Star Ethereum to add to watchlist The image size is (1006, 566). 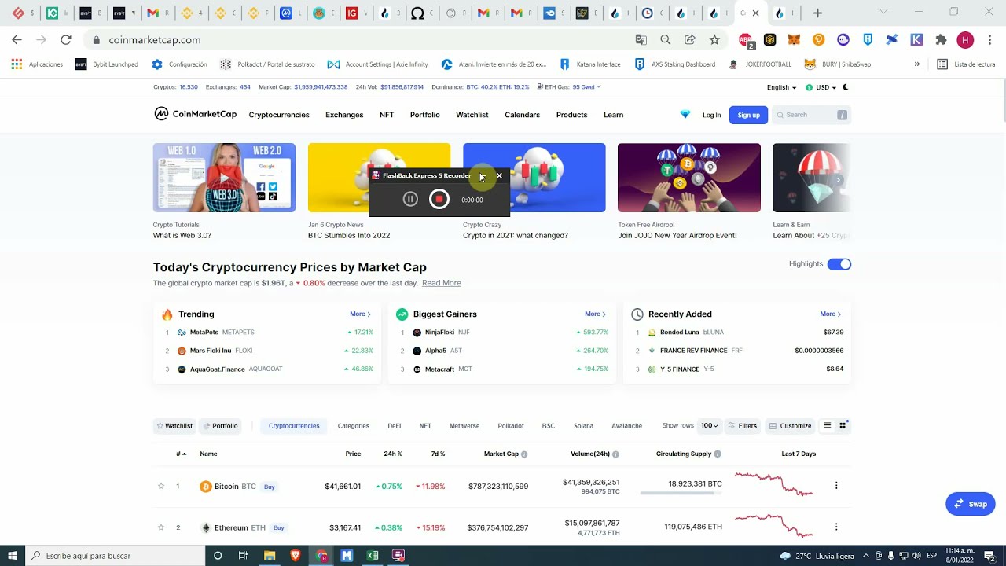click(x=161, y=527)
